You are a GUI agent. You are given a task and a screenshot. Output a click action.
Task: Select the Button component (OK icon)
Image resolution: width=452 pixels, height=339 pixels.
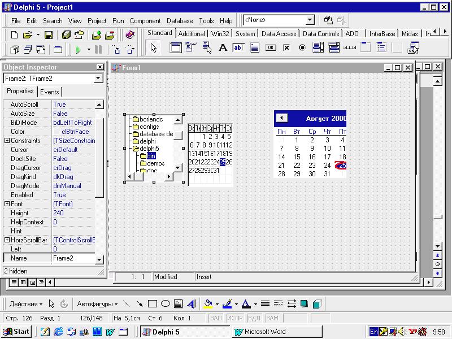[x=271, y=47]
